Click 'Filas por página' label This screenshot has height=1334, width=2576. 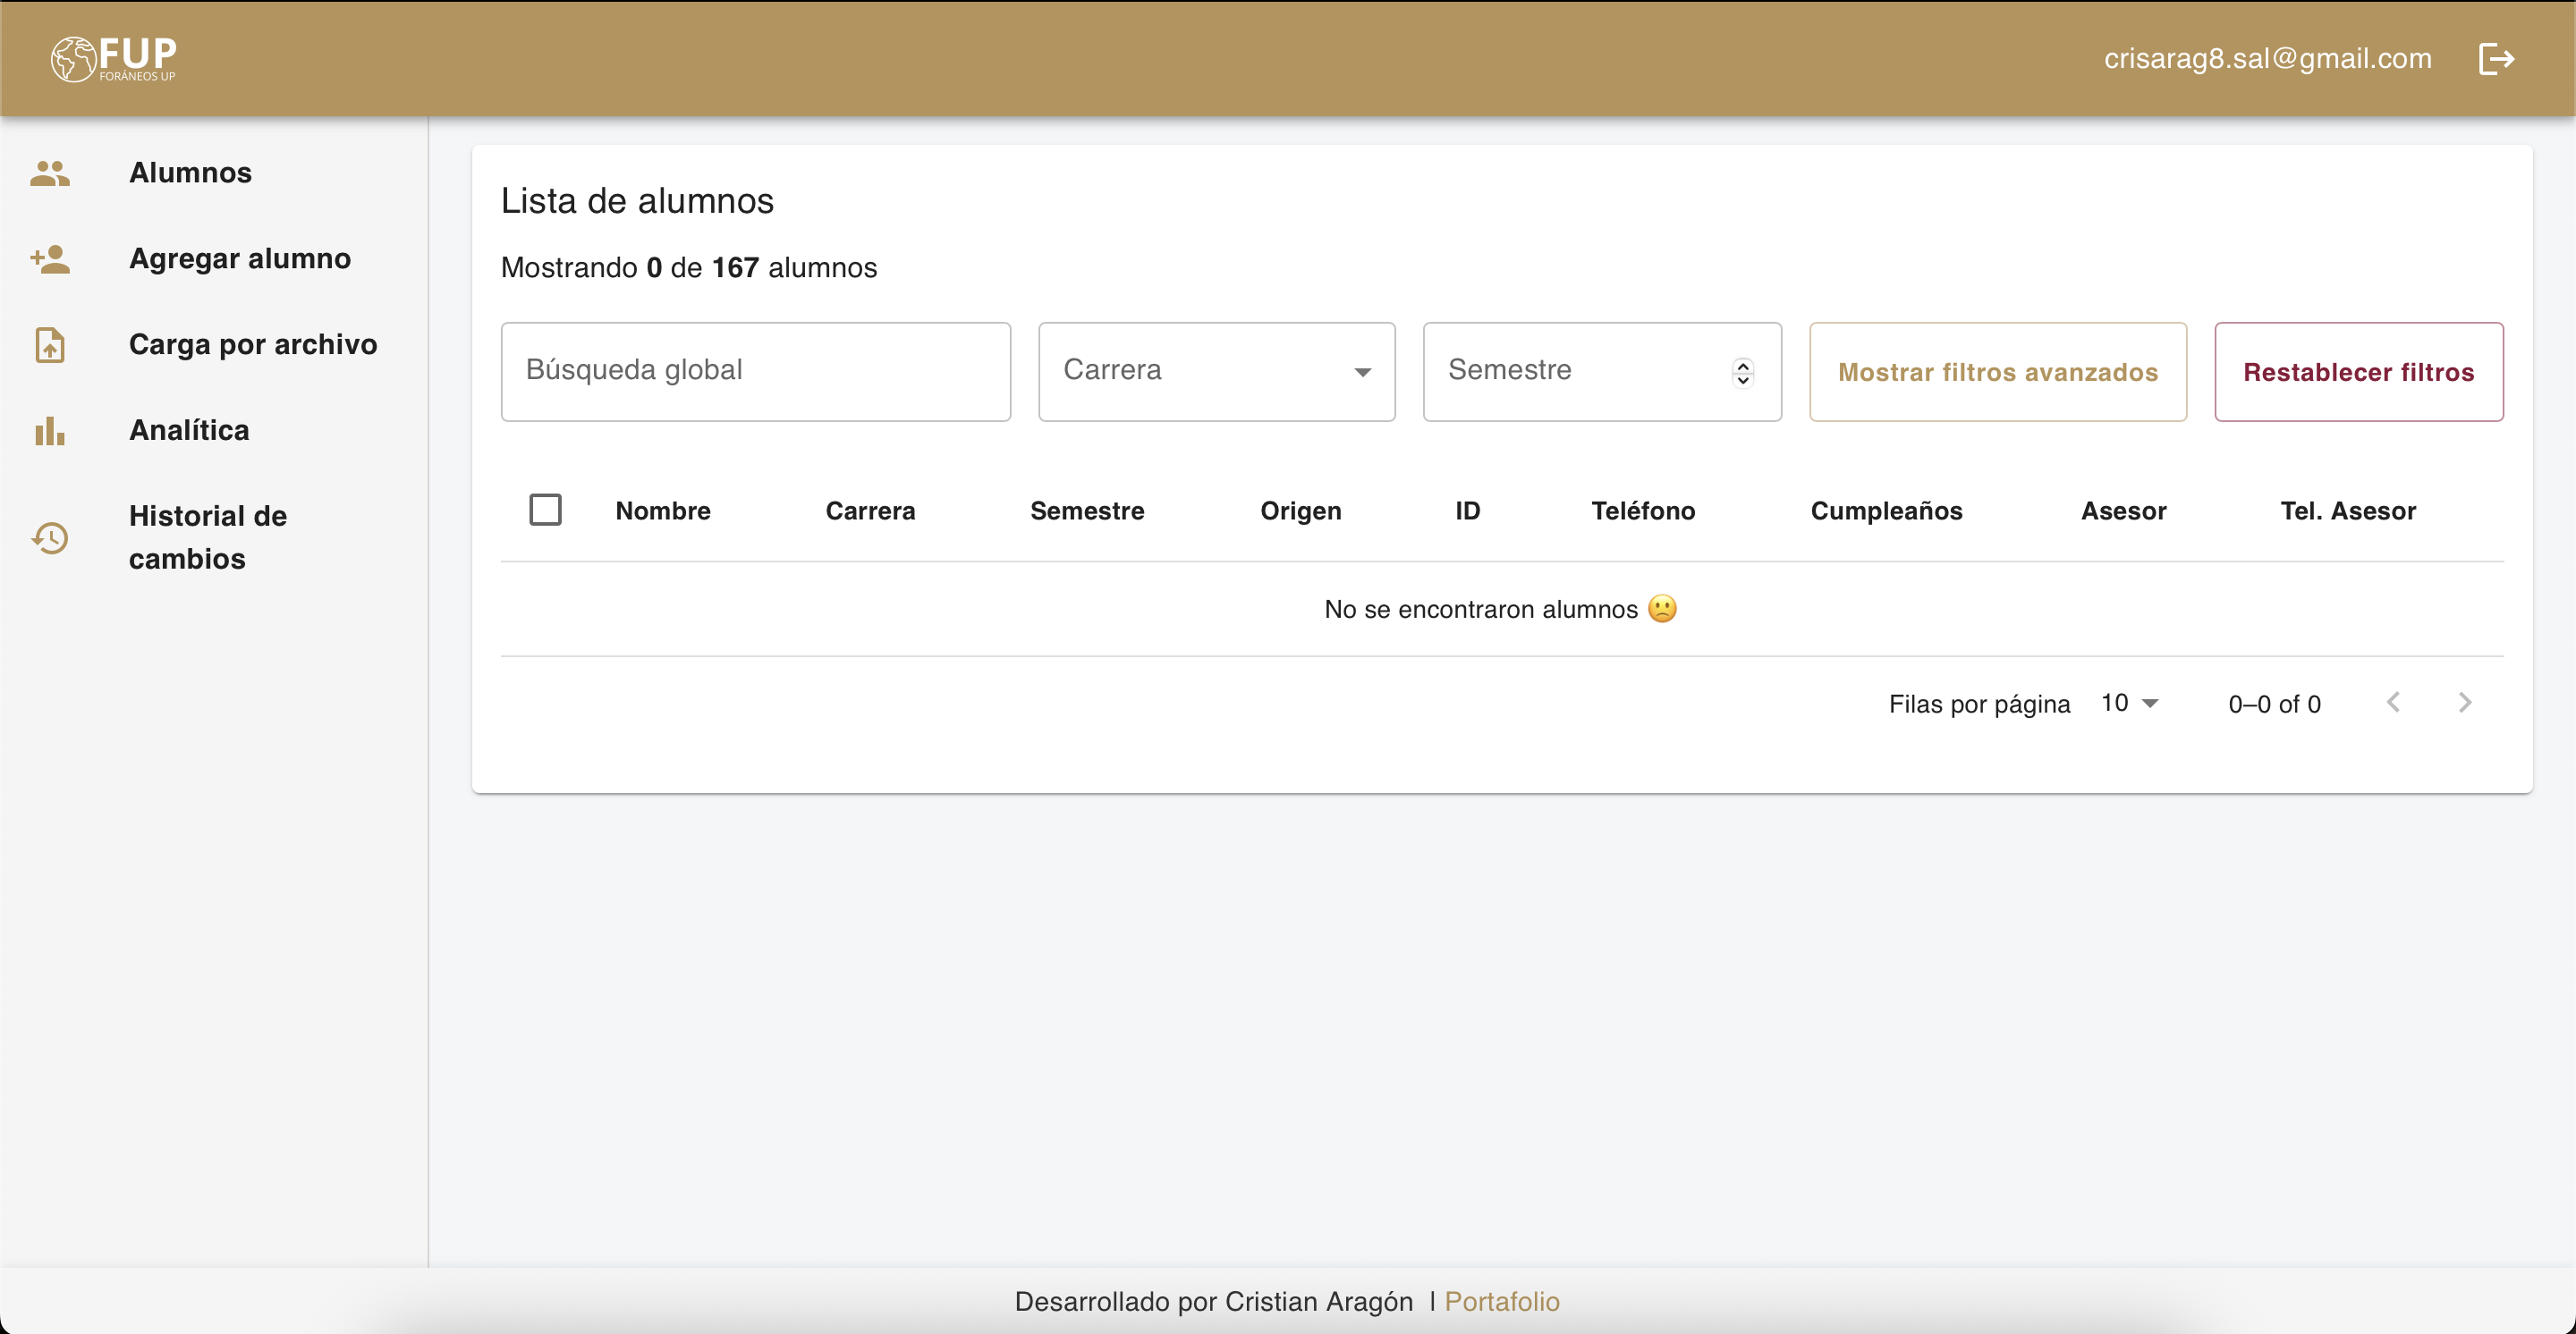click(x=1979, y=704)
